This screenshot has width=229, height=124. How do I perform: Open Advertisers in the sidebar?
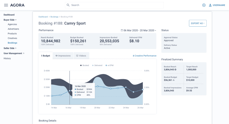[x=13, y=29]
